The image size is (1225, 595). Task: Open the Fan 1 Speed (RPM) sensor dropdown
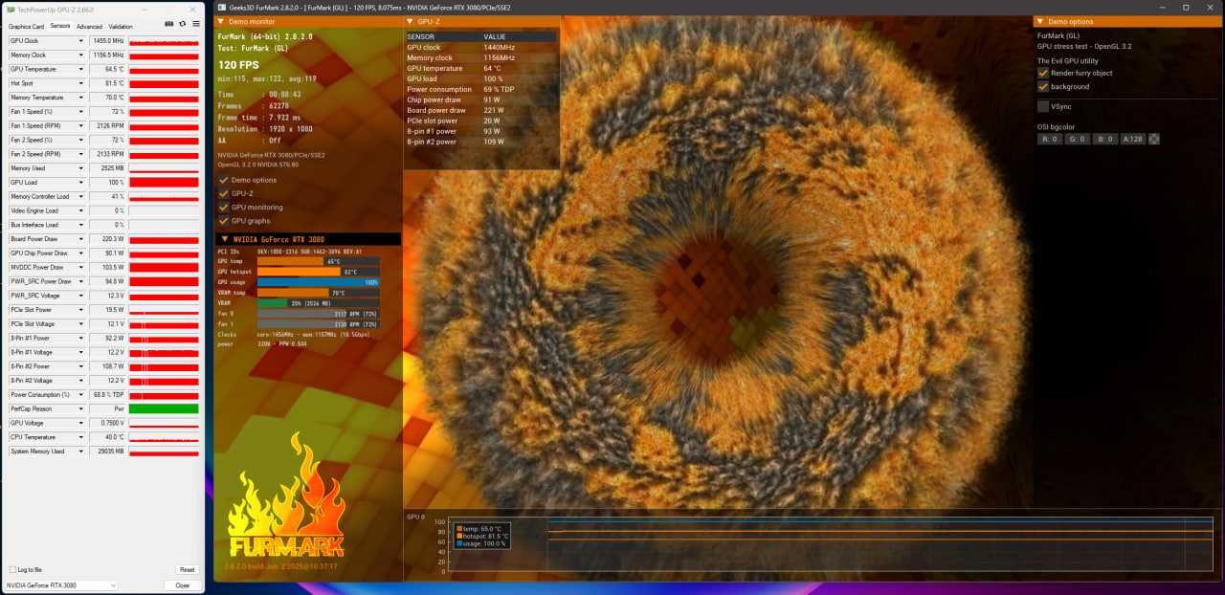tap(81, 126)
